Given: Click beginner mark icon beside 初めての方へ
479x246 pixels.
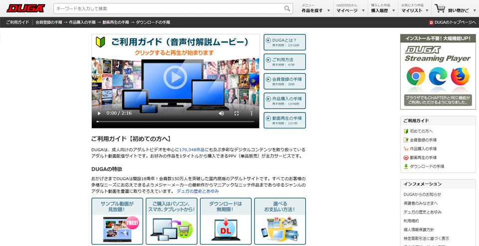Looking at the screenshot, I should [x=406, y=131].
